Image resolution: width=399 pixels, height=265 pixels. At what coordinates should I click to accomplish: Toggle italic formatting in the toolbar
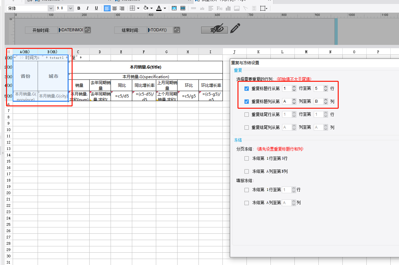coord(88,8)
